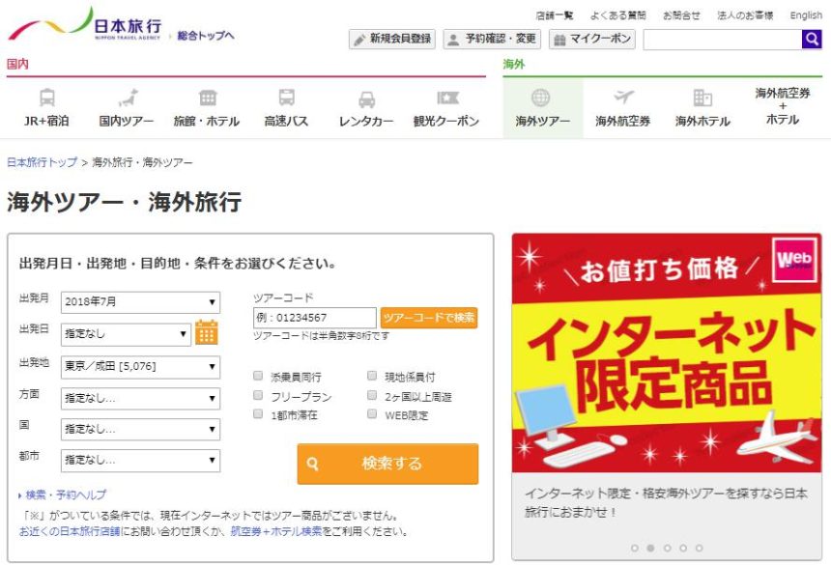Open the 観光クーポン ticket icon
Image resolution: width=831 pixels, height=565 pixels.
click(446, 98)
